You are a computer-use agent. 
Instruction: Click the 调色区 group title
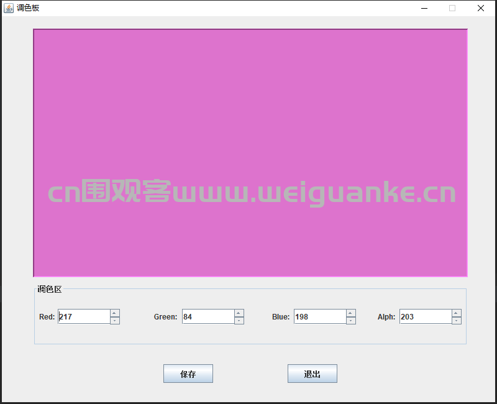point(50,289)
